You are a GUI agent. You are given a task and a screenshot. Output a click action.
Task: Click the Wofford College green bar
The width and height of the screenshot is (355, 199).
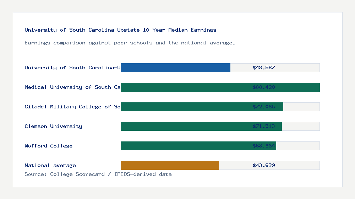[x=198, y=146]
